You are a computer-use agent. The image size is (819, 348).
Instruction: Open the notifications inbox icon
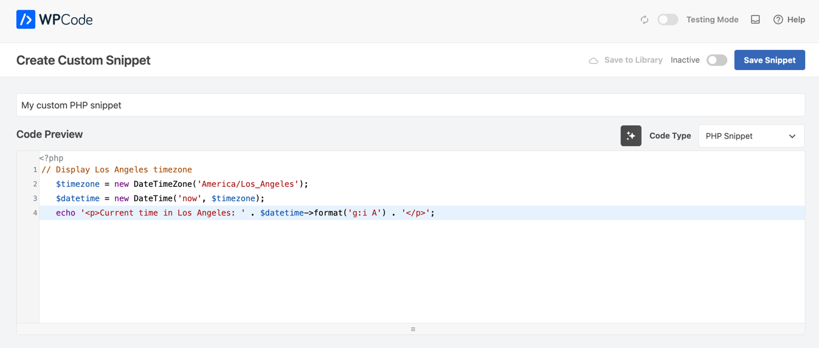point(755,20)
